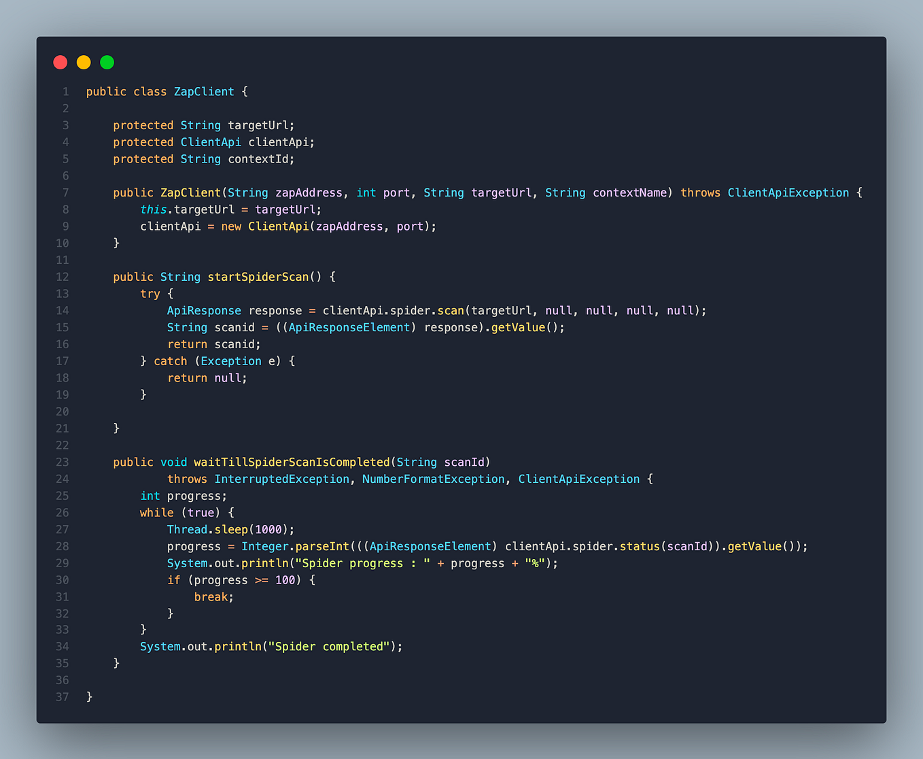Click the red traffic light button
The image size is (923, 759).
pos(60,62)
